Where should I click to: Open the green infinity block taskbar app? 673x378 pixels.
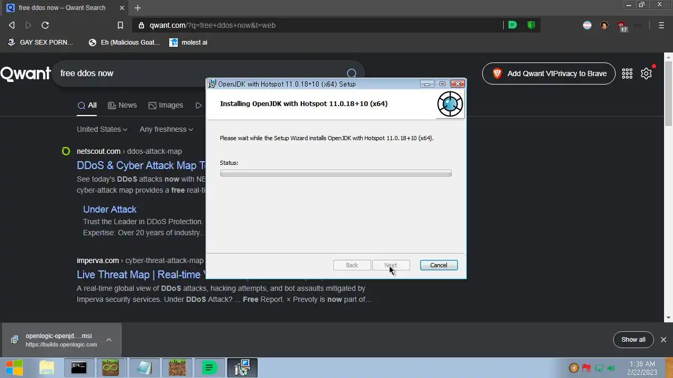point(111,367)
